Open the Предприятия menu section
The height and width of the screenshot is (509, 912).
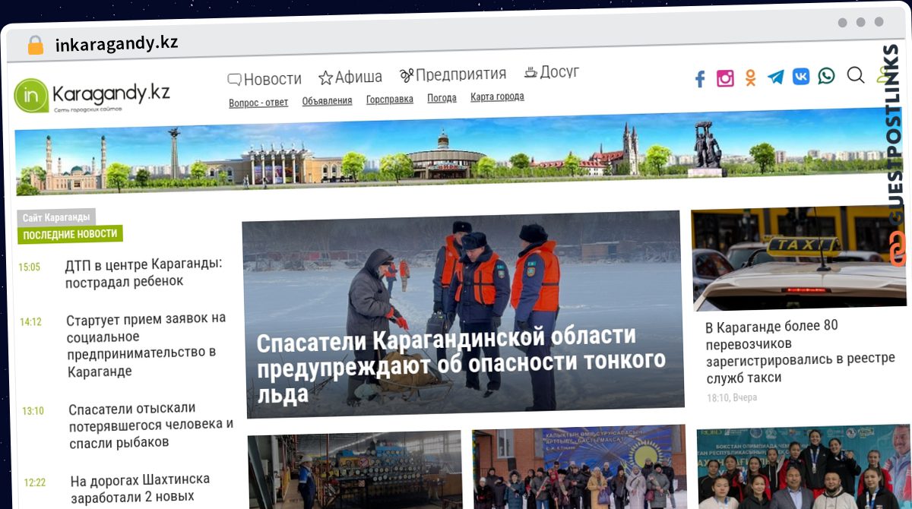pos(453,74)
